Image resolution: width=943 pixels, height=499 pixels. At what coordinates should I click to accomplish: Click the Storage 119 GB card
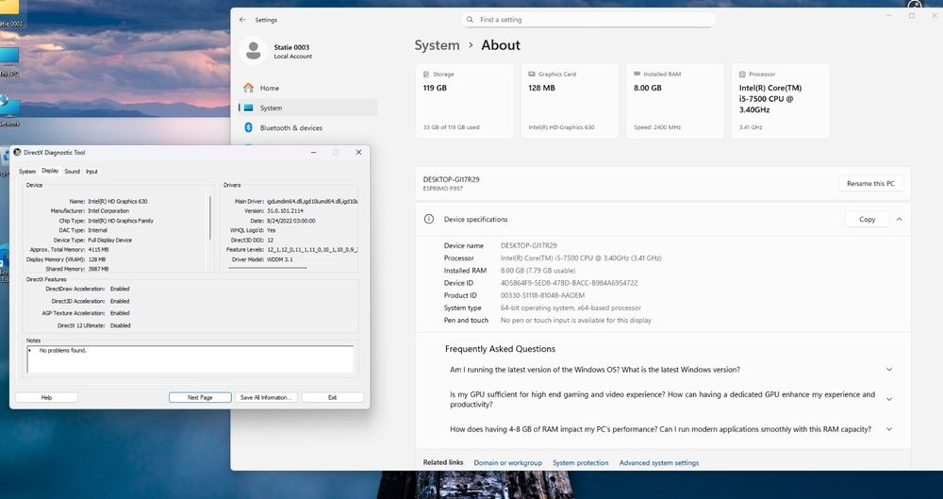[x=464, y=101]
